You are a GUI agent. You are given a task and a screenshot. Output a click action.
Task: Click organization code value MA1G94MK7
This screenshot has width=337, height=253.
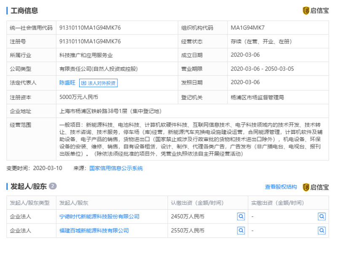click(x=248, y=28)
